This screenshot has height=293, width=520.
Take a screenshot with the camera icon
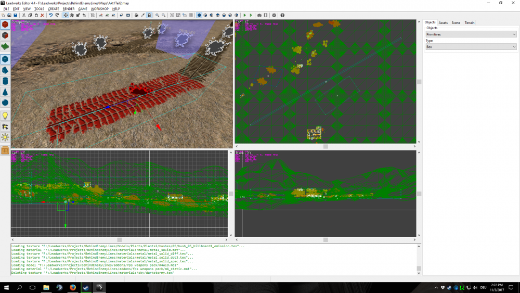259,15
